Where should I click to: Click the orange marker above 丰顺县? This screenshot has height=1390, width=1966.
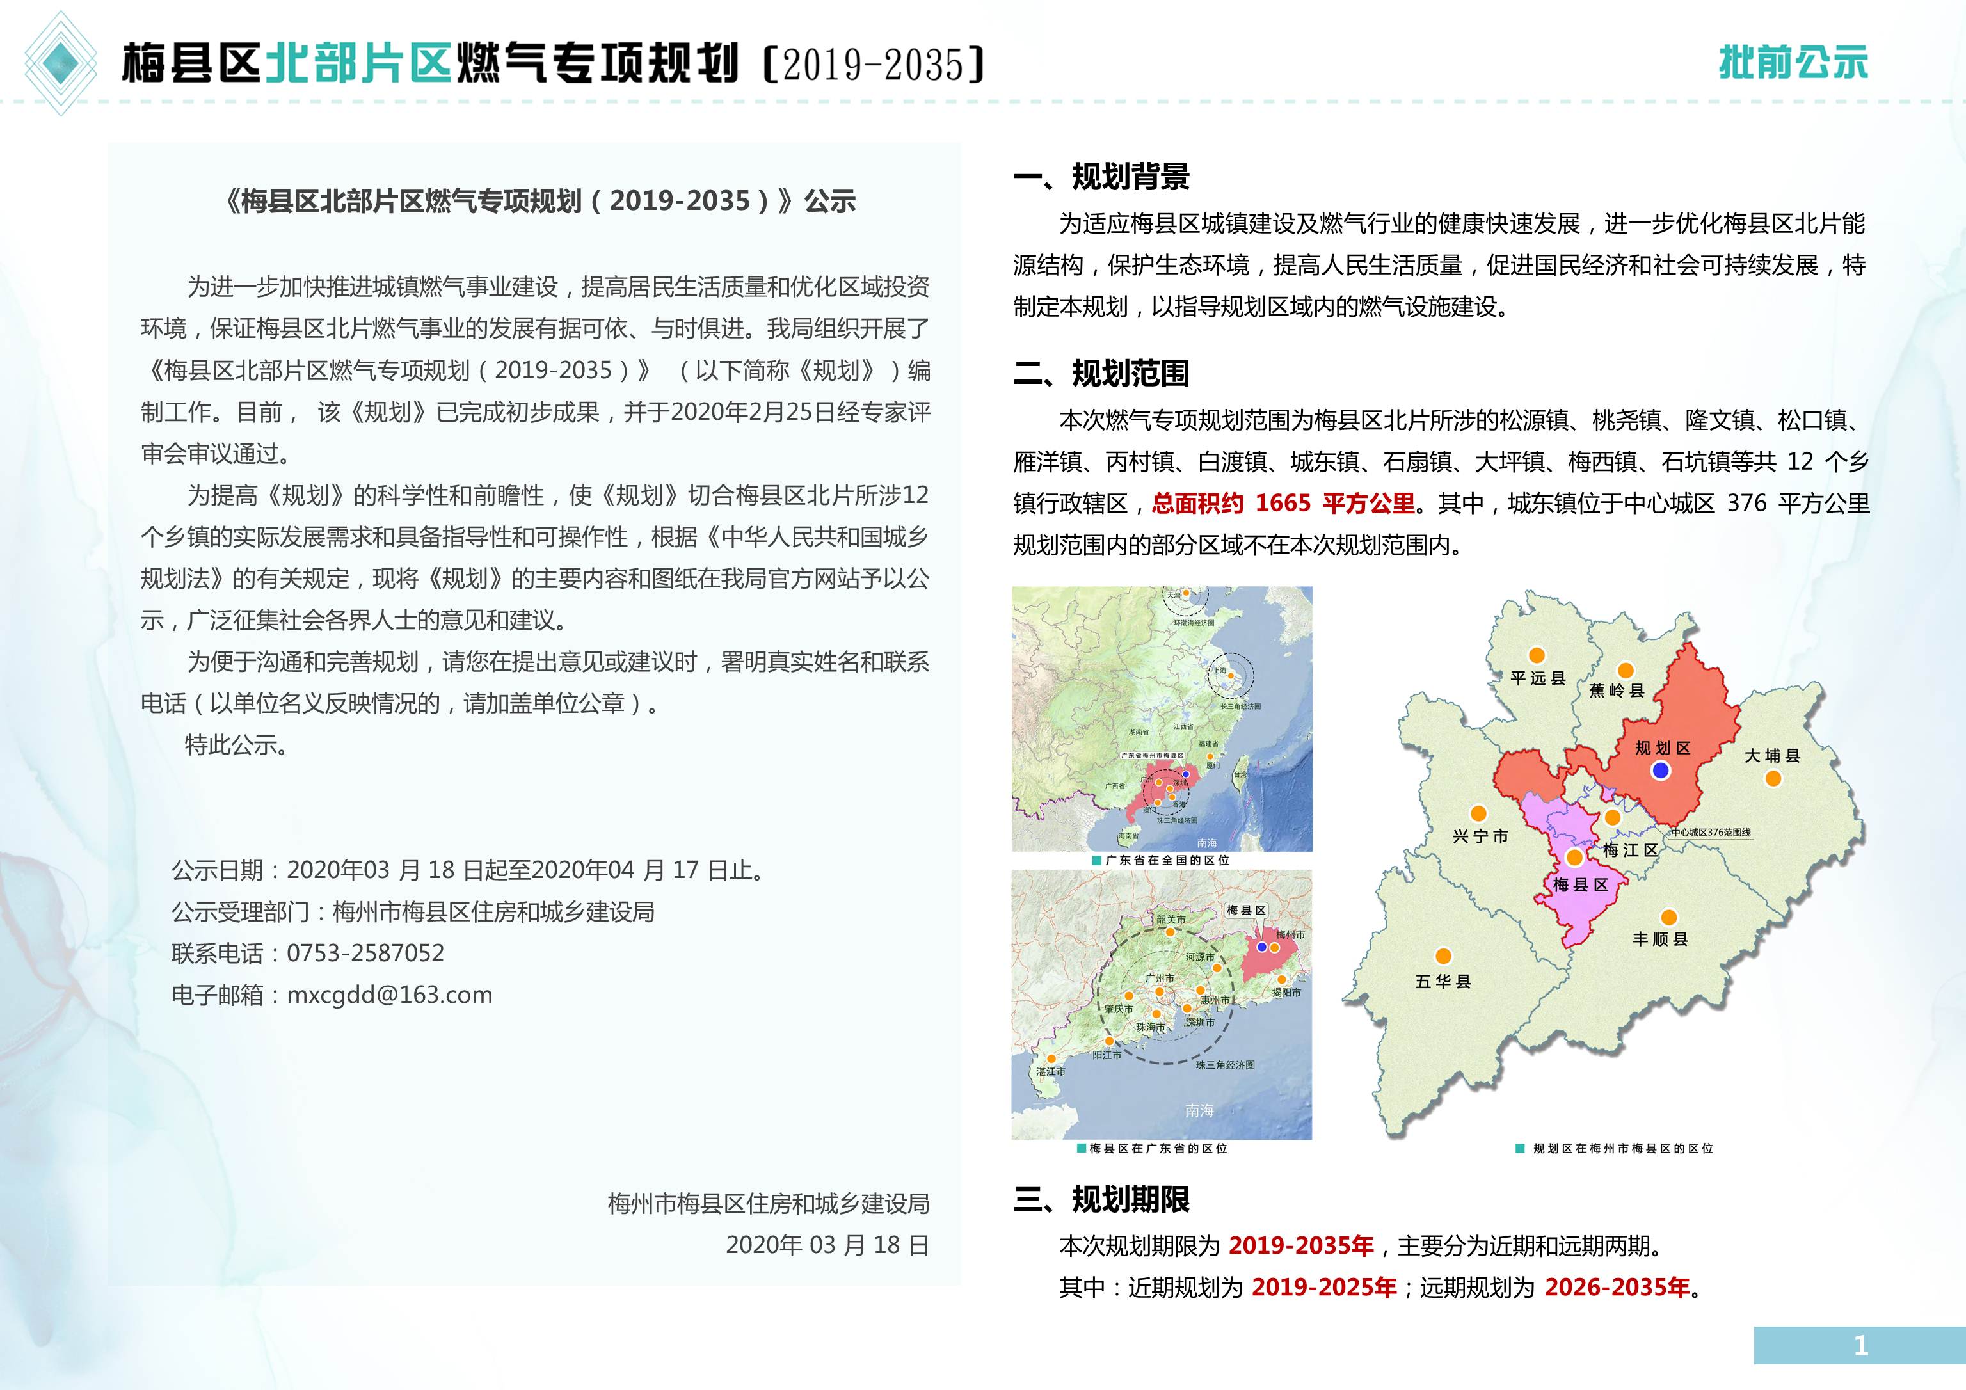pyautogui.click(x=1669, y=917)
